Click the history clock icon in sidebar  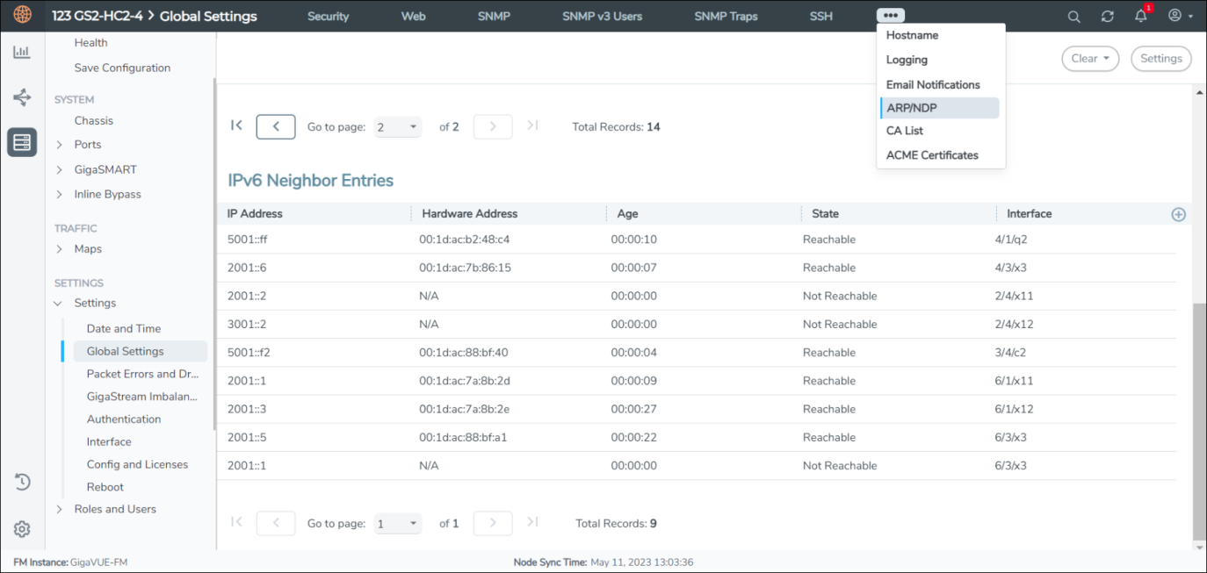tap(22, 482)
